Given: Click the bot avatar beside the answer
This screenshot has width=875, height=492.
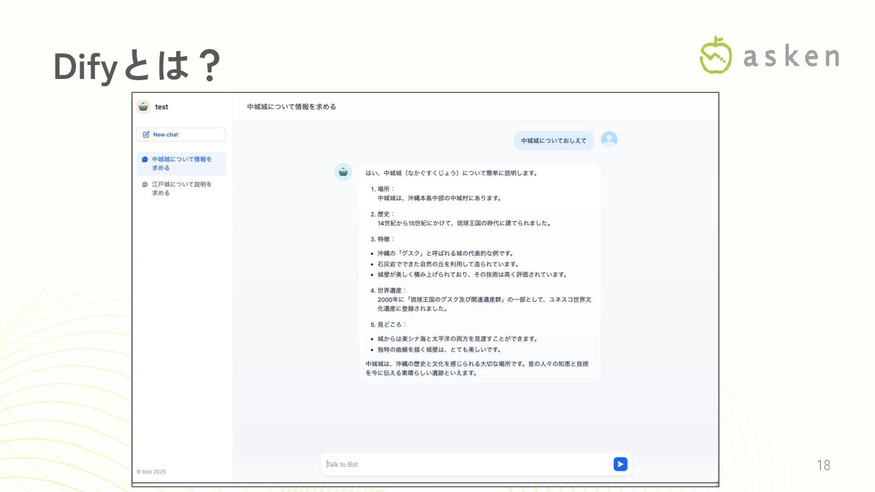Looking at the screenshot, I should click(x=343, y=172).
